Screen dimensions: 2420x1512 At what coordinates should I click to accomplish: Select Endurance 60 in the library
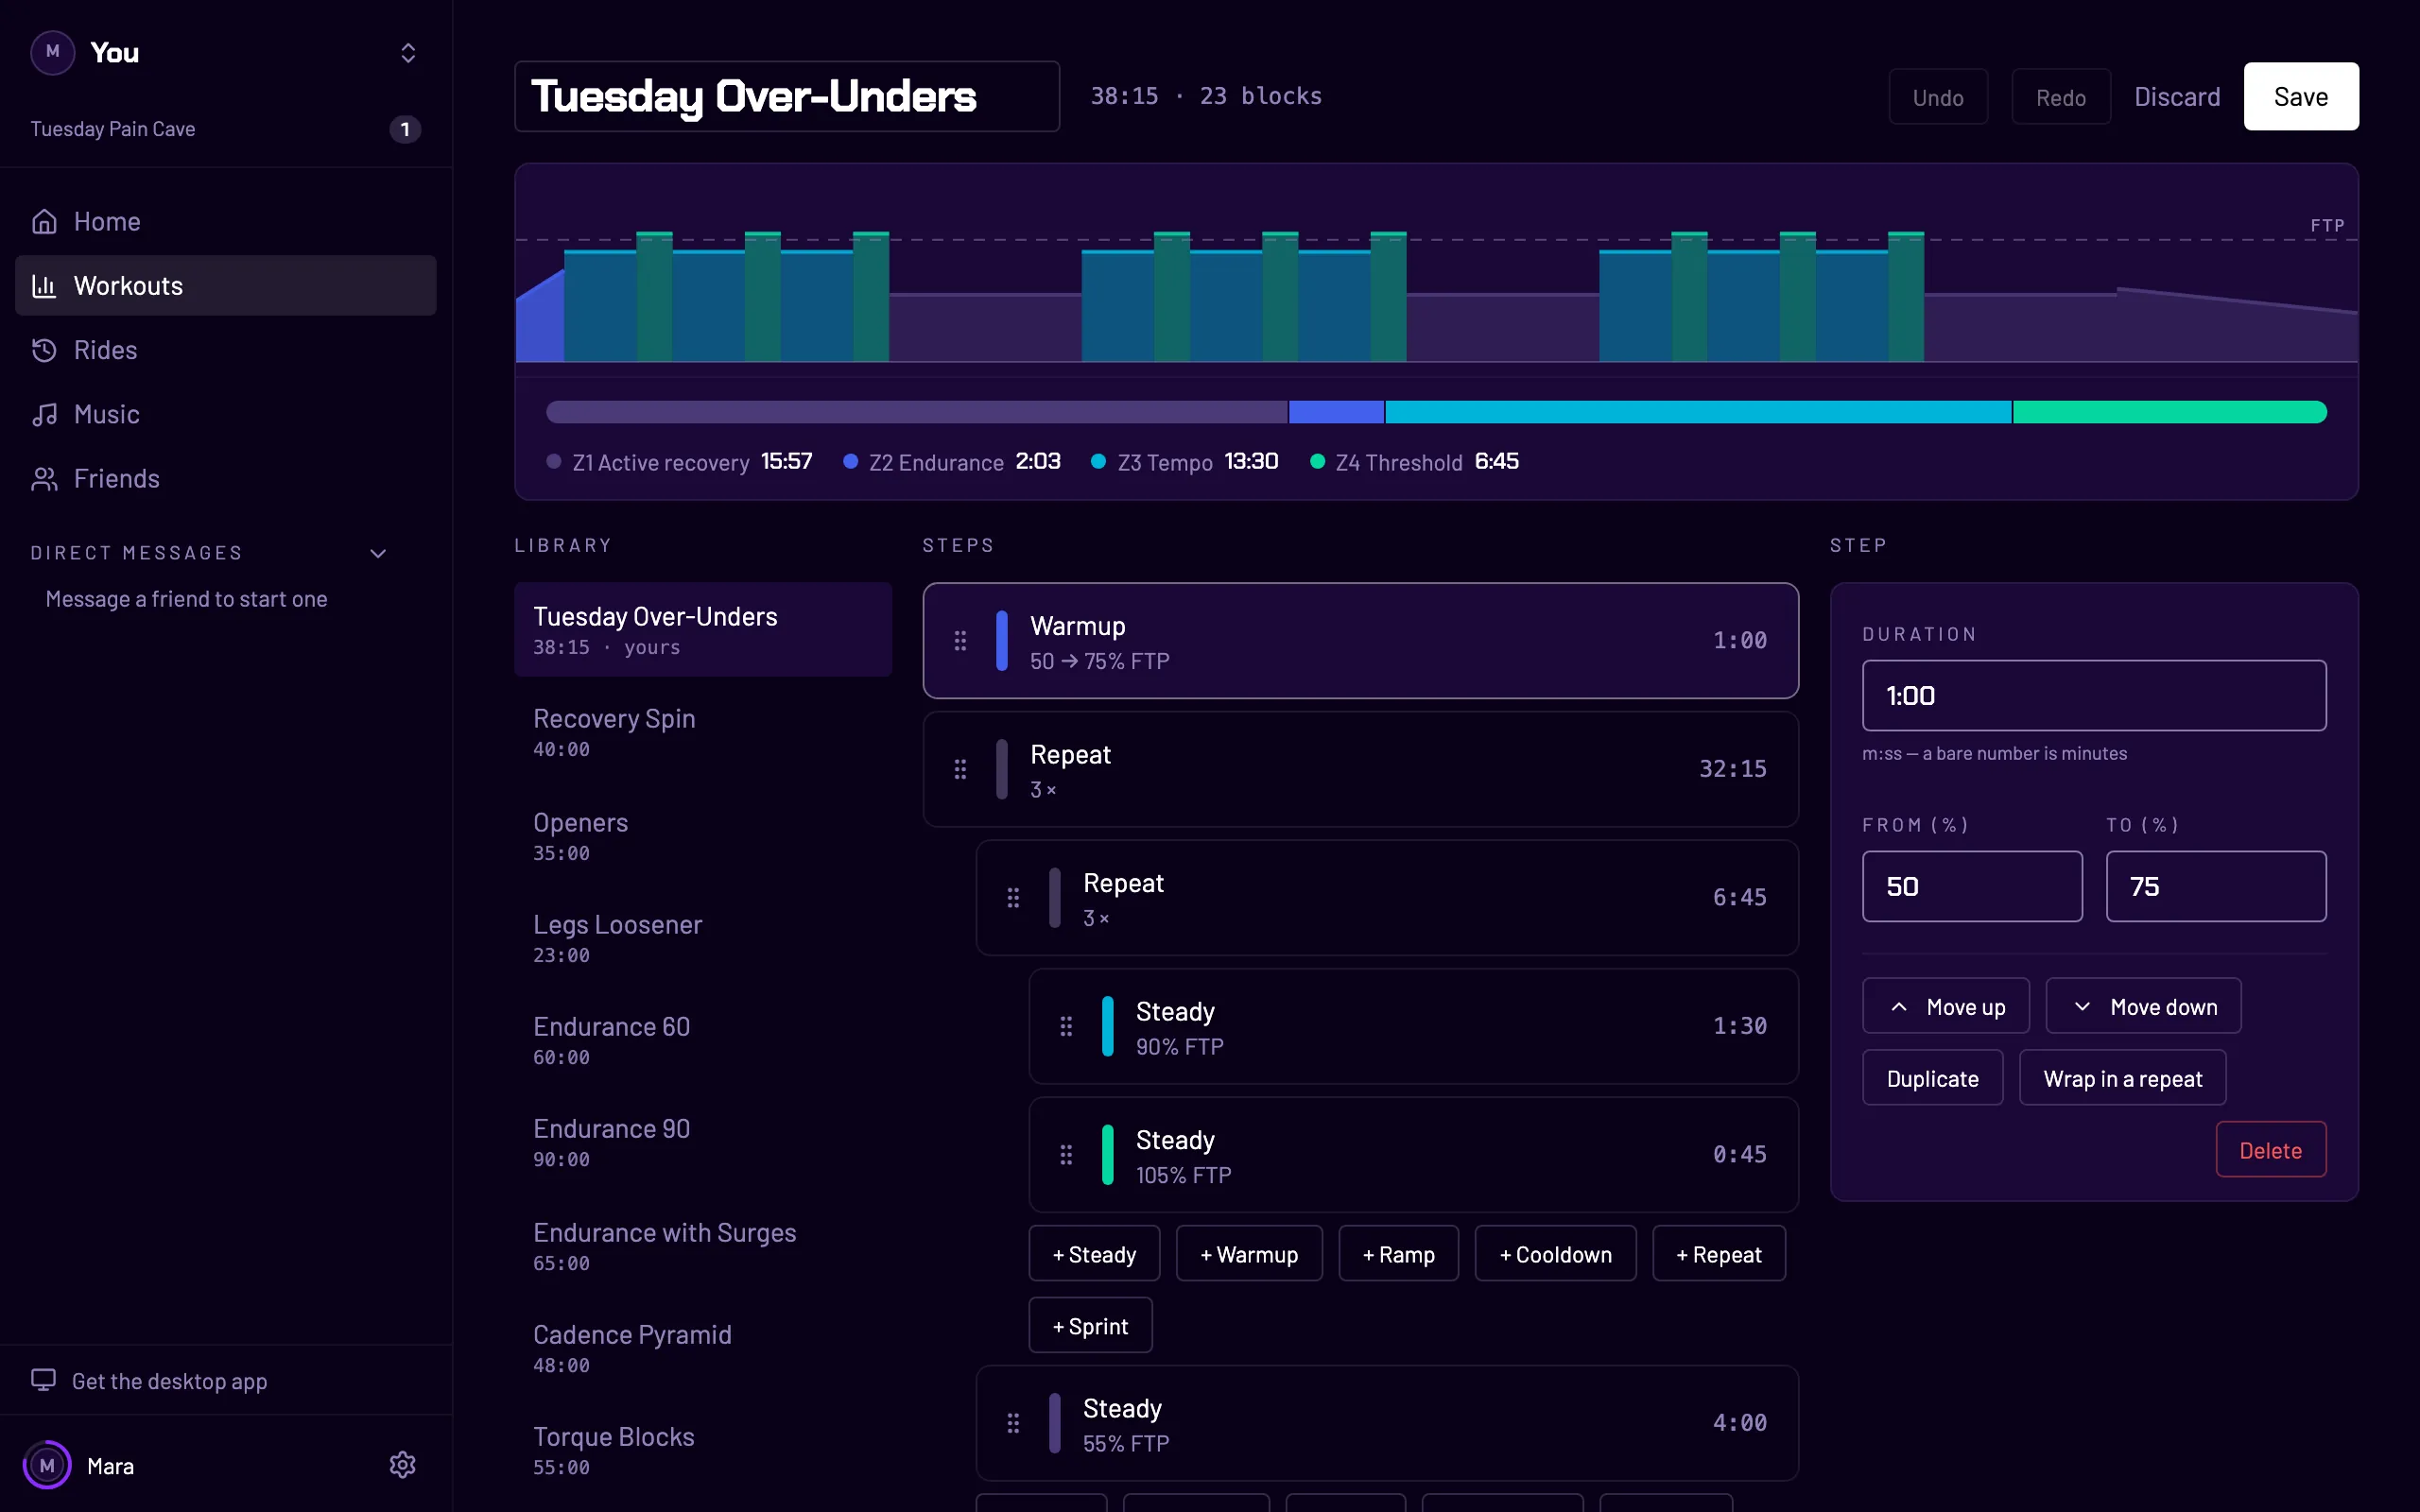(x=703, y=1041)
